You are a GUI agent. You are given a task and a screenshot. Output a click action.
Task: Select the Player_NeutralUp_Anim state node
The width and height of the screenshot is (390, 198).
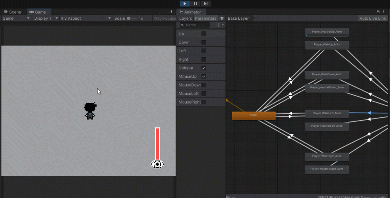pos(327,33)
